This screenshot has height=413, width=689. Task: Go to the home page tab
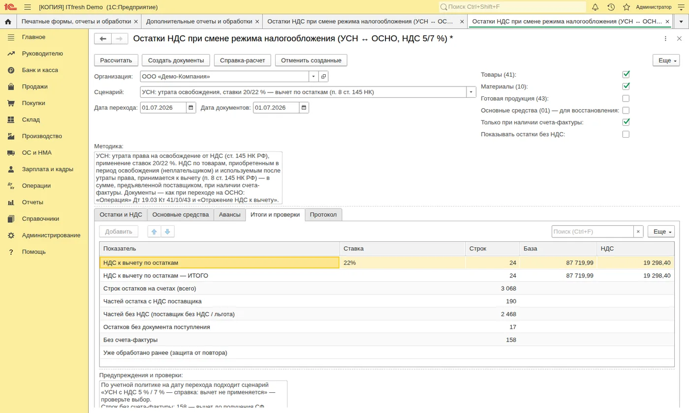click(8, 22)
